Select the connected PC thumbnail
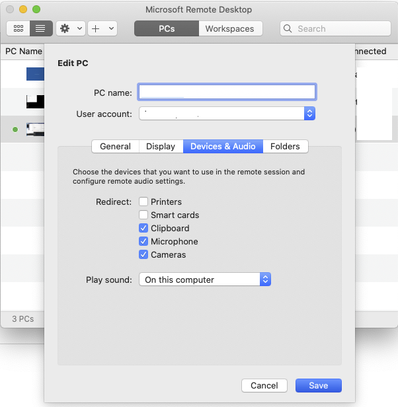Image resolution: width=398 pixels, height=407 pixels. (x=35, y=129)
